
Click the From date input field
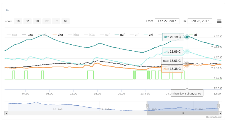click(x=167, y=21)
